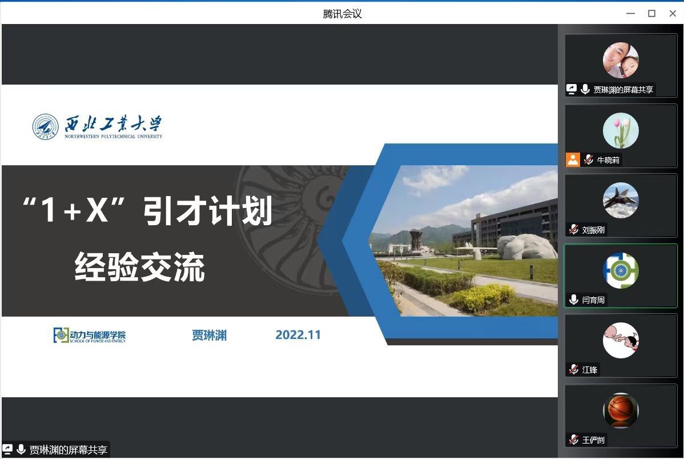Click microphone icon on the shared-screen caption overlay
The image size is (684, 459).
click(21, 449)
